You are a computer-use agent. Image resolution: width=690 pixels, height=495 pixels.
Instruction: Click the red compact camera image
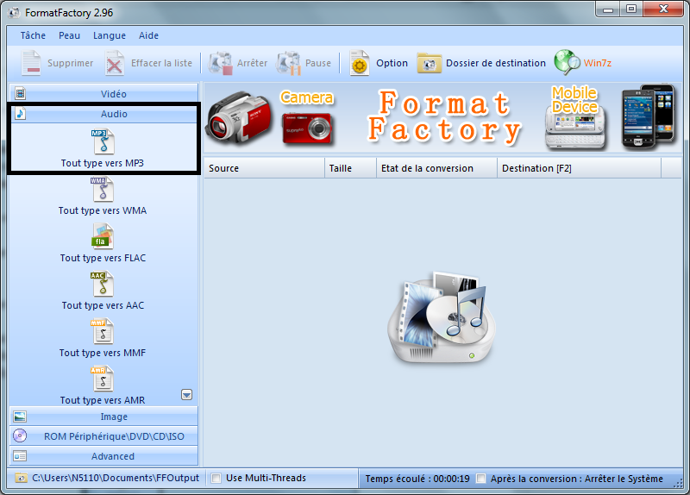pos(307,128)
